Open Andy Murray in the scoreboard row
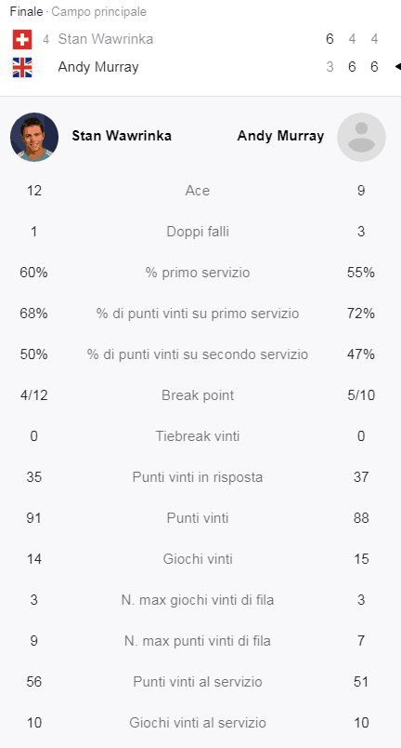This screenshot has height=748, width=401. 98,67
